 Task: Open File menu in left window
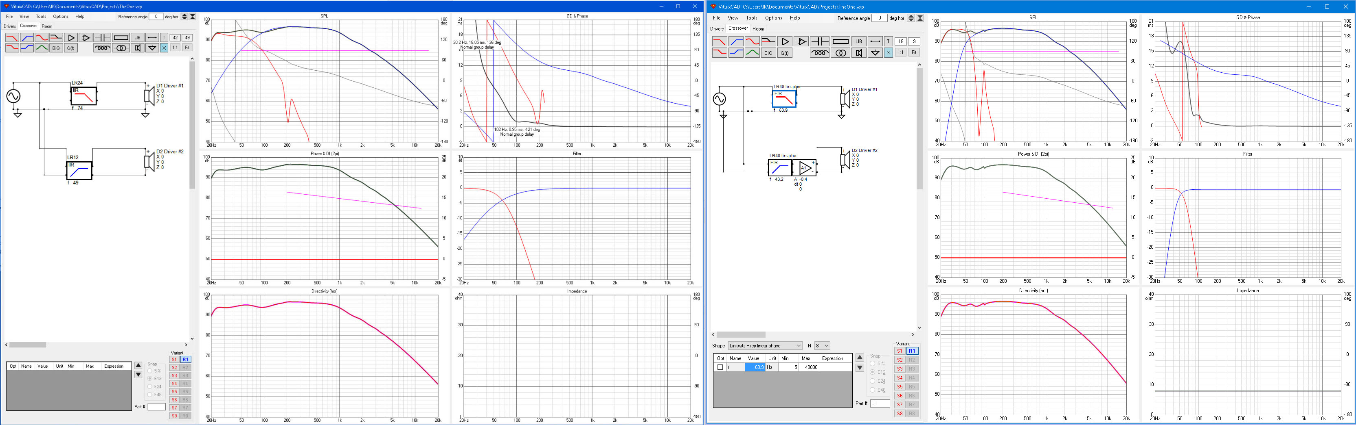9,16
